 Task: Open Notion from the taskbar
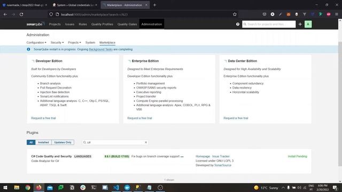click(72, 187)
